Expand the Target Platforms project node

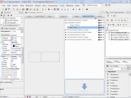tap(109, 37)
